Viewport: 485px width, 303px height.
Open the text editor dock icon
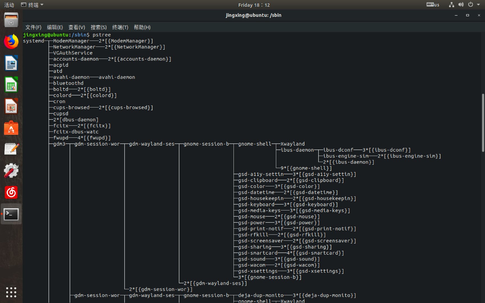(11, 149)
